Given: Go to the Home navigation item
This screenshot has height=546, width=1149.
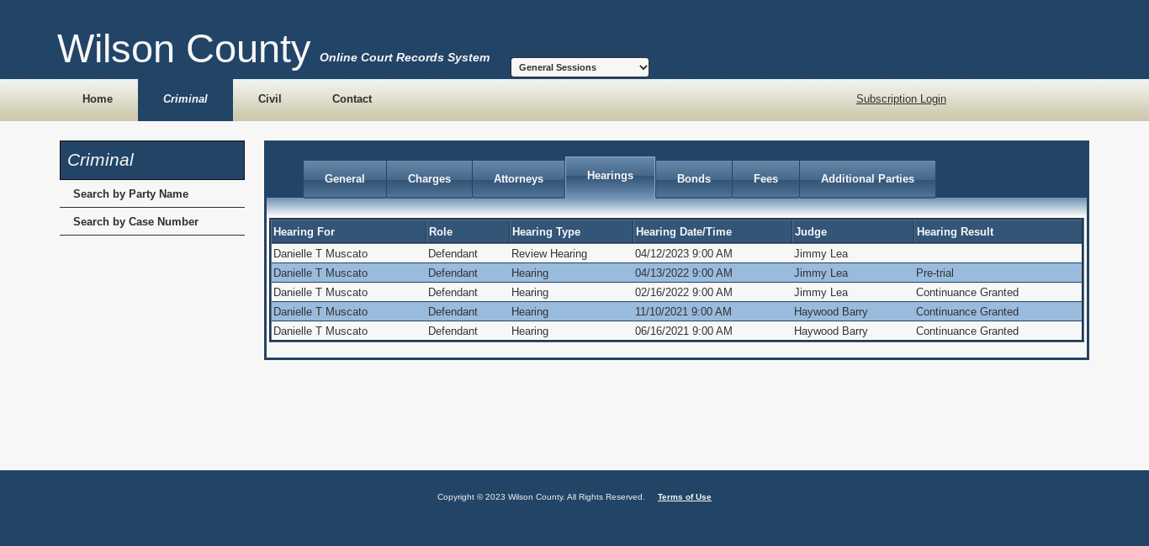Looking at the screenshot, I should (x=98, y=99).
